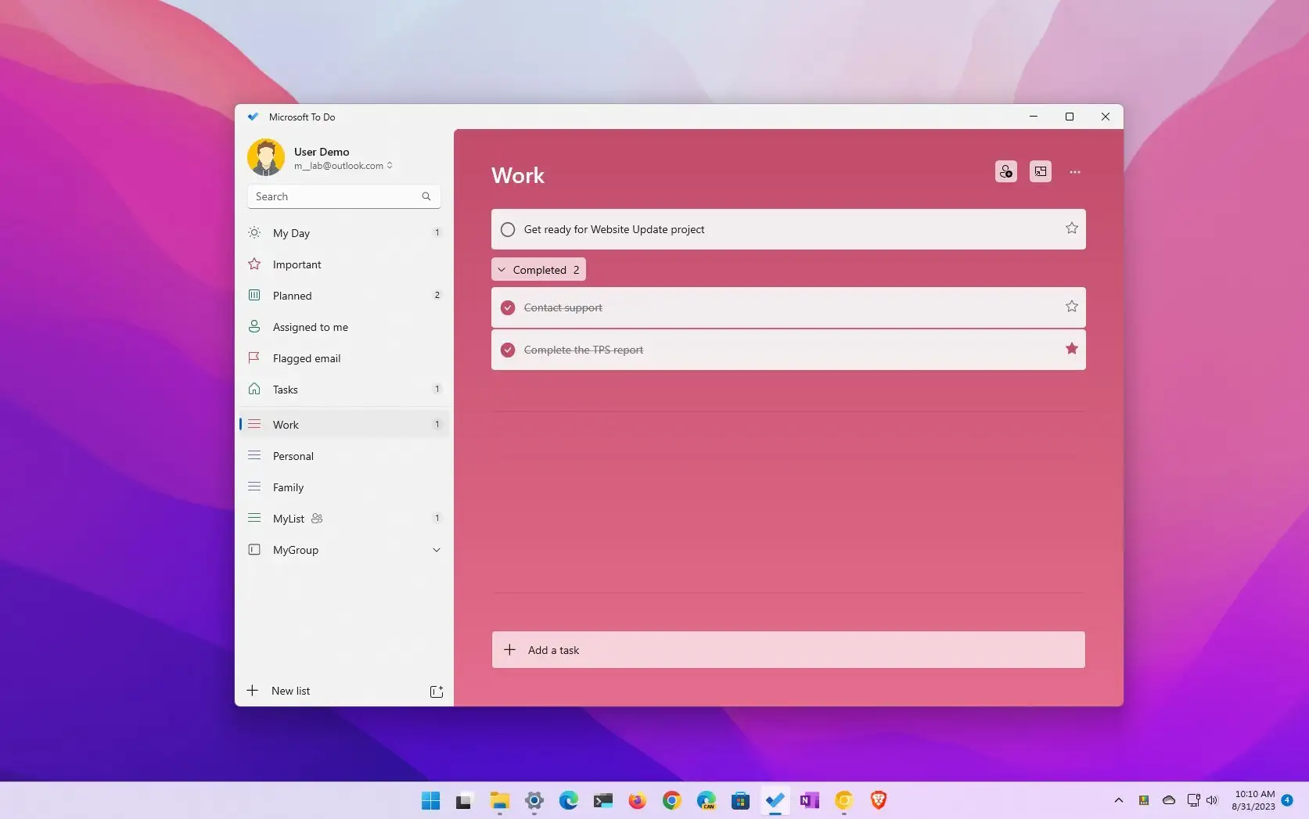Uncheck the Contact support task
This screenshot has width=1309, height=819.
point(508,307)
